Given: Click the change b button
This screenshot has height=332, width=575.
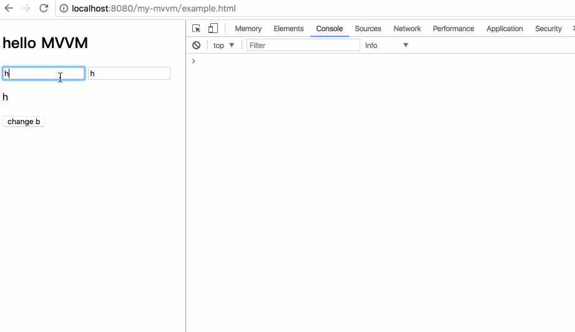Looking at the screenshot, I should coord(24,122).
